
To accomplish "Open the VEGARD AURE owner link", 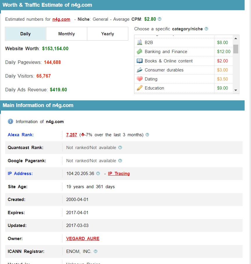I will tap(83, 239).
